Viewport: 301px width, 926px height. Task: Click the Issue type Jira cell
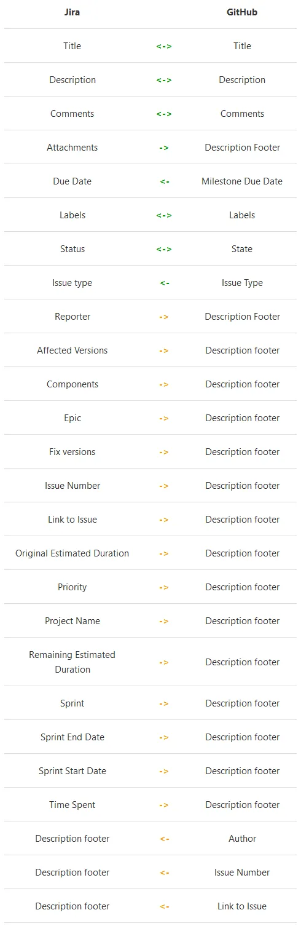(72, 283)
